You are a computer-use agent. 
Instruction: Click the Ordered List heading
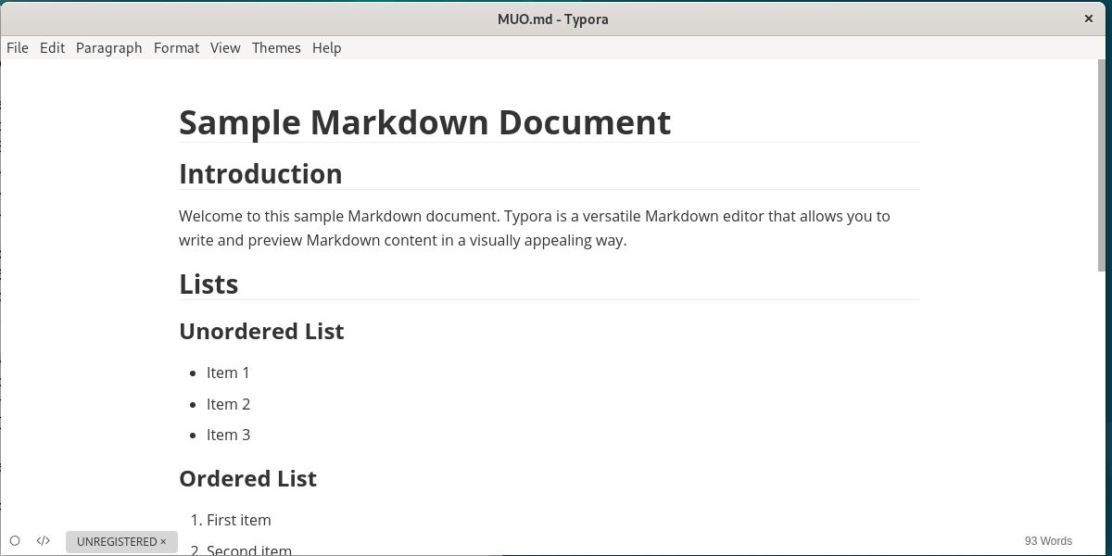click(247, 478)
